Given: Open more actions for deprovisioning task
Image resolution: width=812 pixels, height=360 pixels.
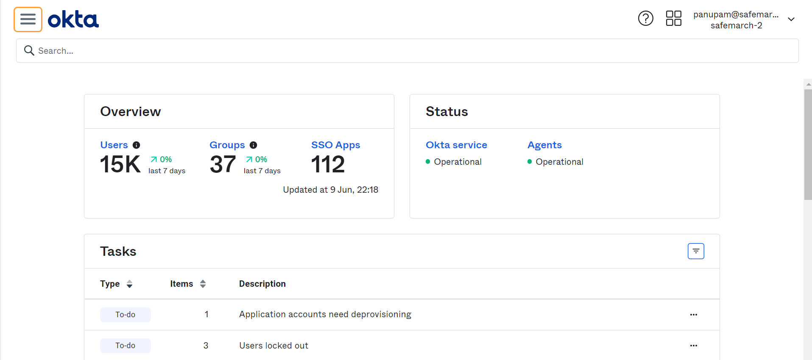Looking at the screenshot, I should [693, 315].
